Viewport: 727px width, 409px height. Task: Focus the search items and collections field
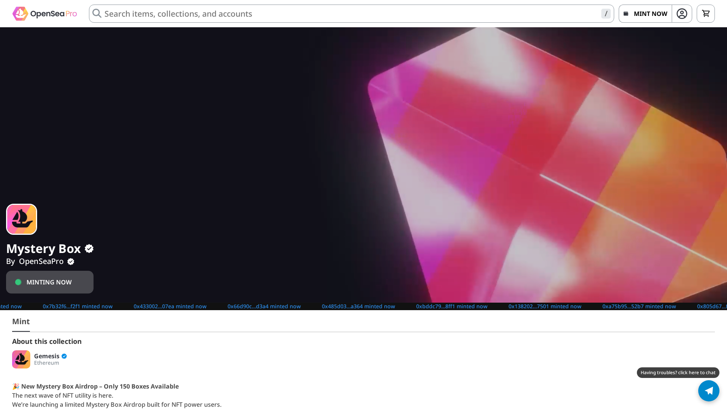(351, 14)
